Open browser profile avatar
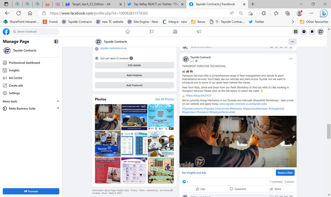Screen dimensions: 331x197 [299, 13]
